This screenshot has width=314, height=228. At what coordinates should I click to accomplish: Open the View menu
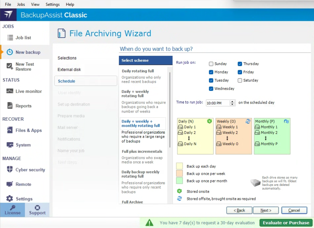(35, 4)
